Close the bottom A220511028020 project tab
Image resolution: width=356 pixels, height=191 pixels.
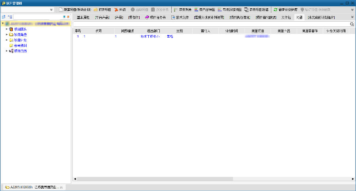pyautogui.click(x=61, y=187)
